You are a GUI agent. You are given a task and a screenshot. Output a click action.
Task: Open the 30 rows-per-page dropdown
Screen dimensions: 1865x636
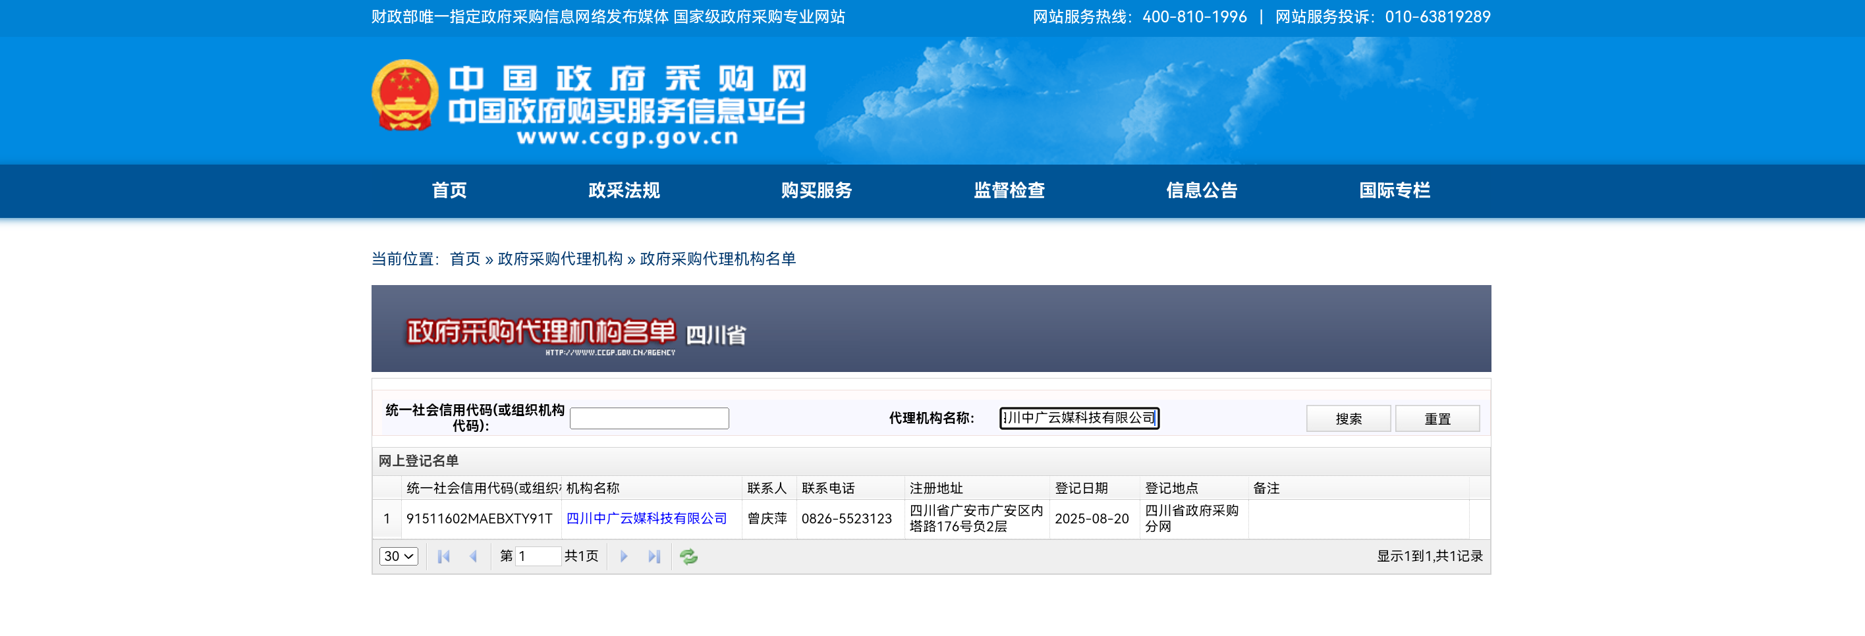(x=398, y=556)
